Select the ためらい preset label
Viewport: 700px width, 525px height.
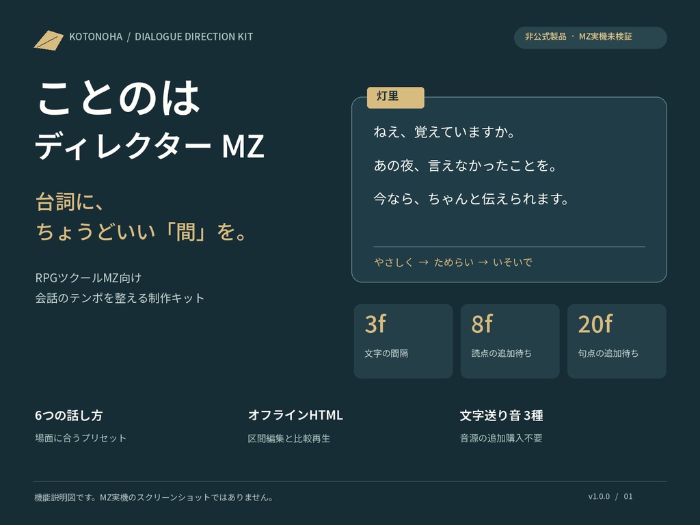tap(454, 262)
